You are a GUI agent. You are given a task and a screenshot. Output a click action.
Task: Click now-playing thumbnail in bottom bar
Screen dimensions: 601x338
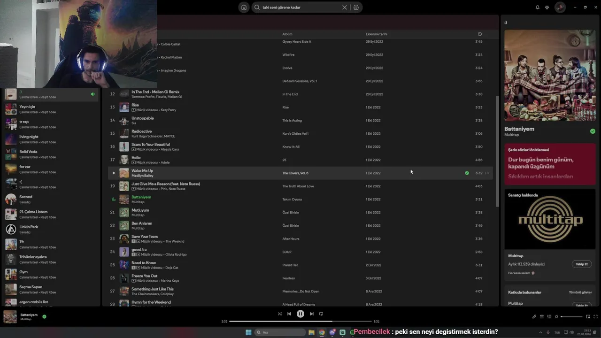pyautogui.click(x=10, y=316)
